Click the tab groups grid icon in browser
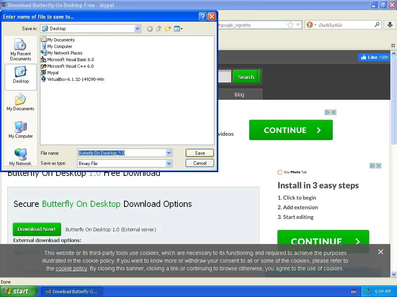The height and width of the screenshot is (297, 397). (393, 46)
